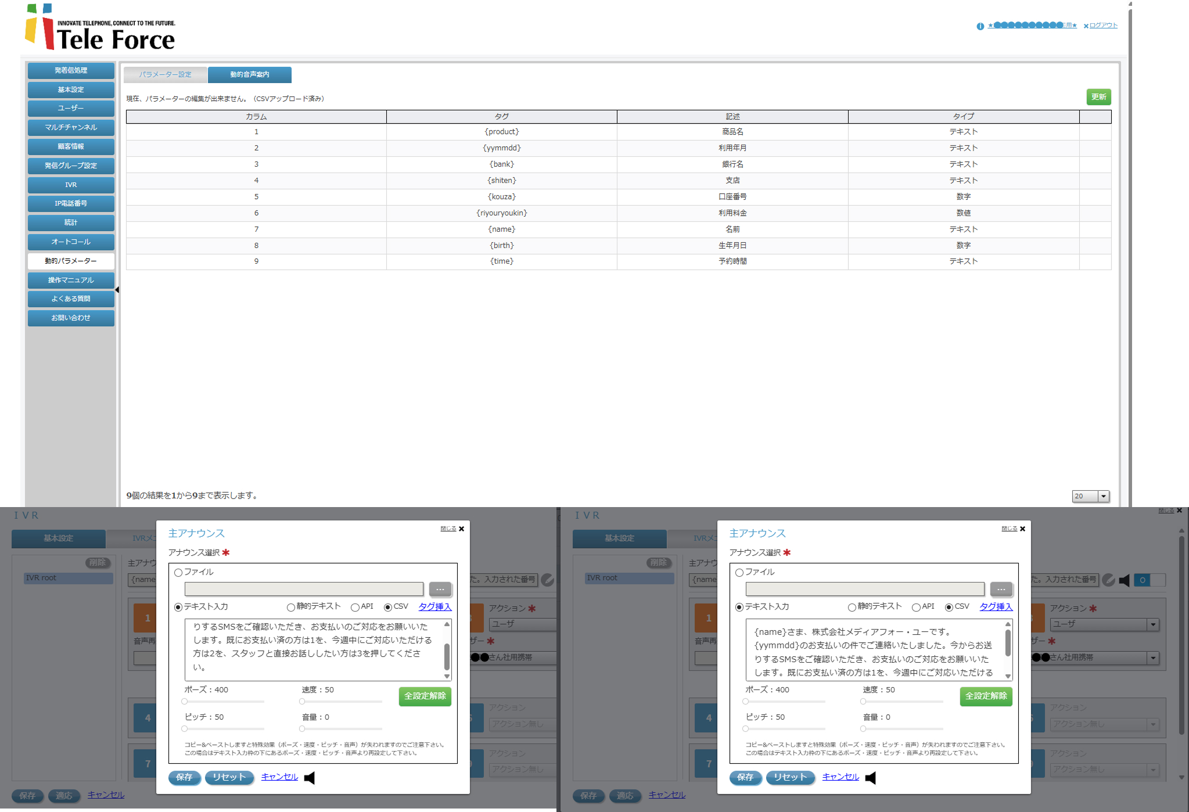
Task: Click the タグ挿入 link in the right dialog
Action: coord(996,607)
